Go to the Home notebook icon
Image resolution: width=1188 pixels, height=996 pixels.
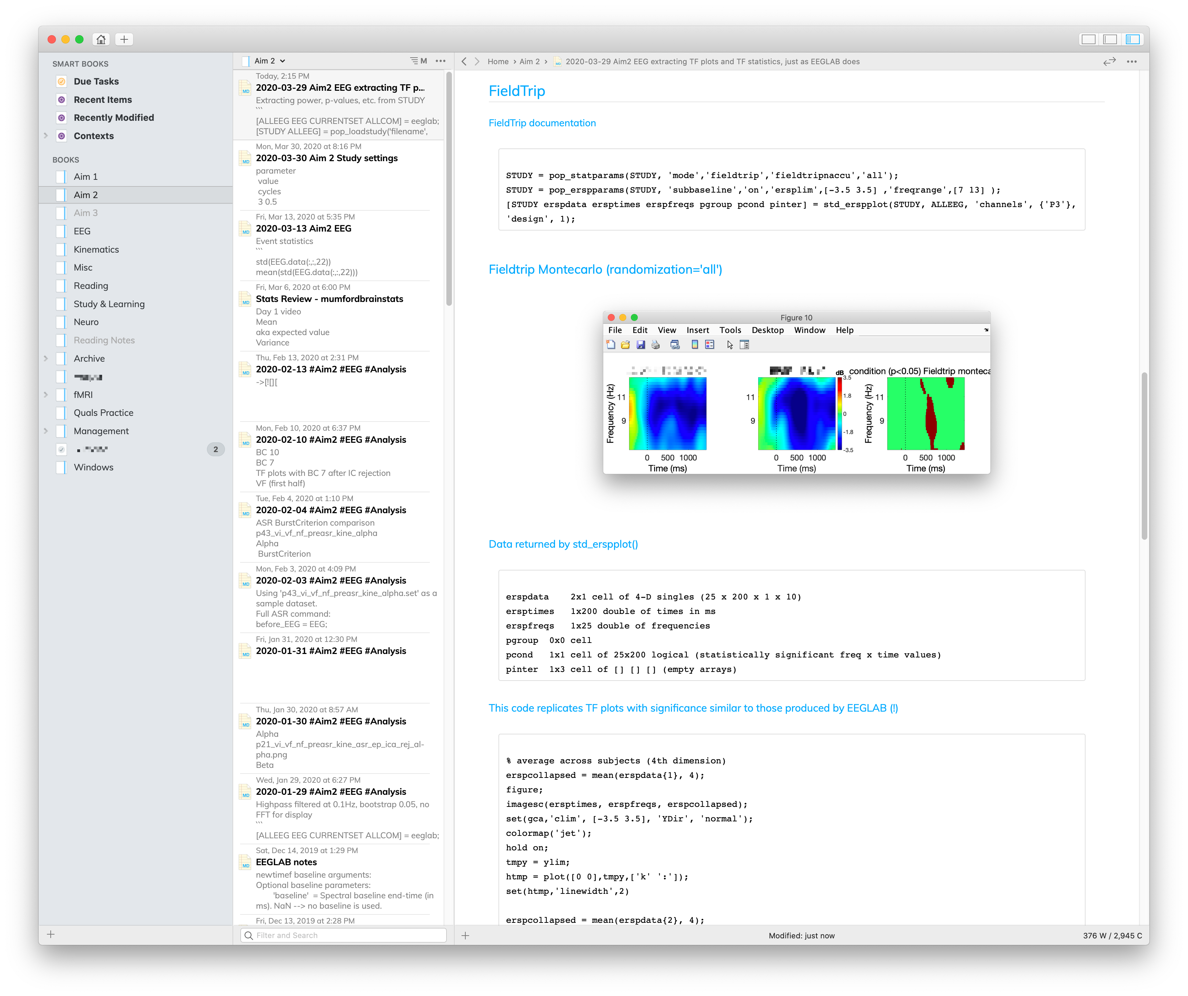(x=101, y=39)
